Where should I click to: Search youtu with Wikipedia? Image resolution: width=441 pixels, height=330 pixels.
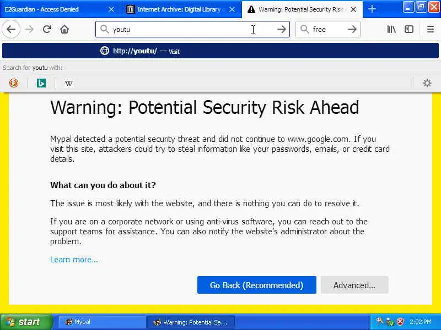coord(68,83)
